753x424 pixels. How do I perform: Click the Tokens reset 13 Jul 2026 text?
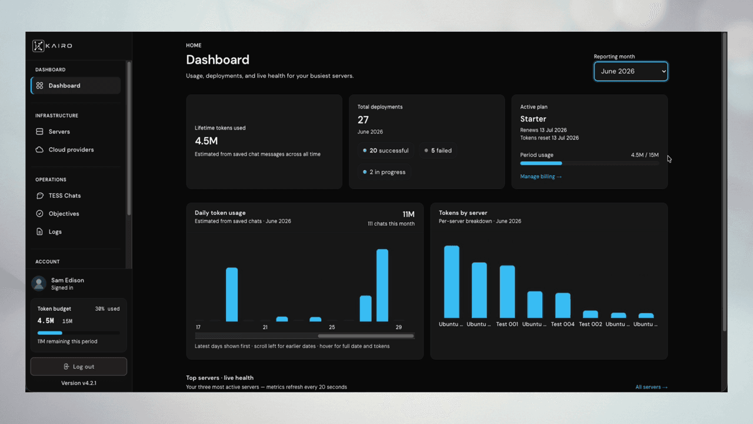[549, 138]
